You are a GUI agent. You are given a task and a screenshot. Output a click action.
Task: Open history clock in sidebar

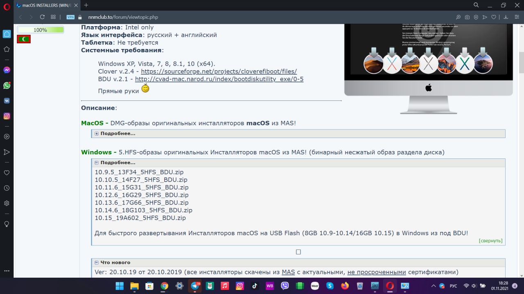pyautogui.click(x=7, y=188)
